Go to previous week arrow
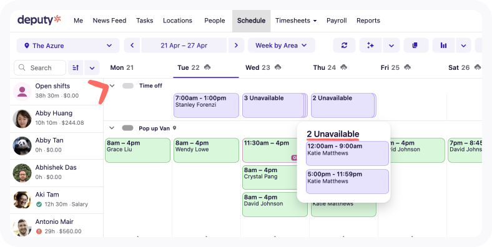The image size is (492, 247). pyautogui.click(x=132, y=46)
